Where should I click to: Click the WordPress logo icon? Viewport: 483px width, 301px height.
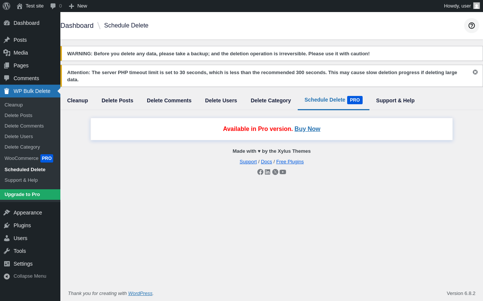click(x=6, y=6)
